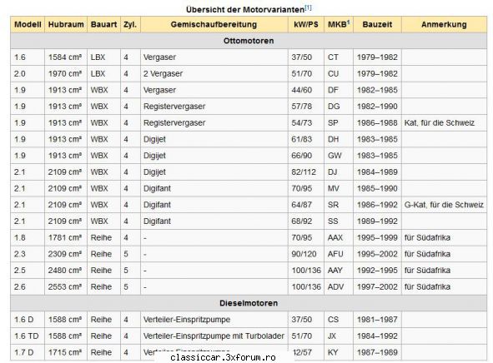Select the 1986–1988 Bauzeit cell

click(377, 122)
